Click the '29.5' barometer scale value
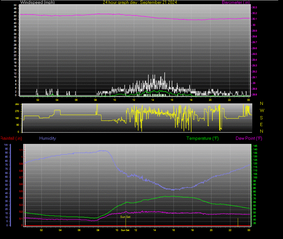This screenshot has height=239, width=283. [255, 54]
